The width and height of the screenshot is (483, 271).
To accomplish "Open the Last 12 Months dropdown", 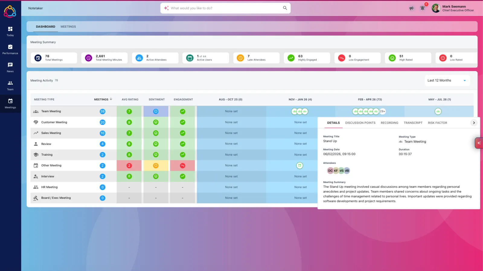I will 447,80.
